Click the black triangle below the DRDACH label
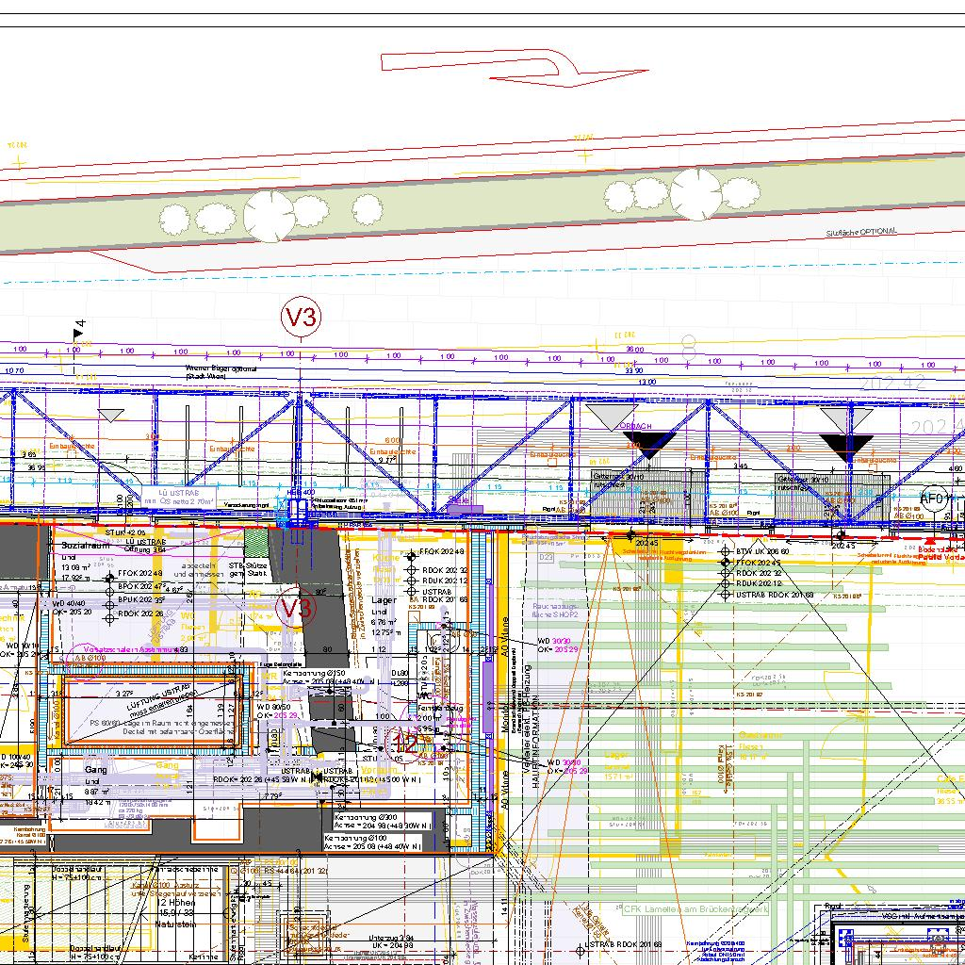The width and height of the screenshot is (965, 965). pyautogui.click(x=649, y=442)
